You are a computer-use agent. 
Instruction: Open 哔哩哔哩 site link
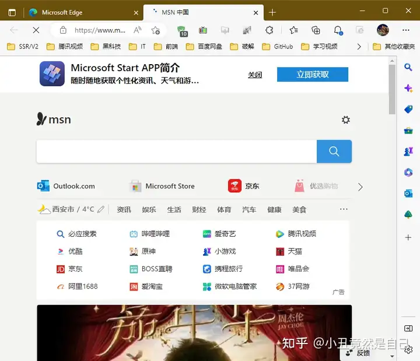pos(149,234)
